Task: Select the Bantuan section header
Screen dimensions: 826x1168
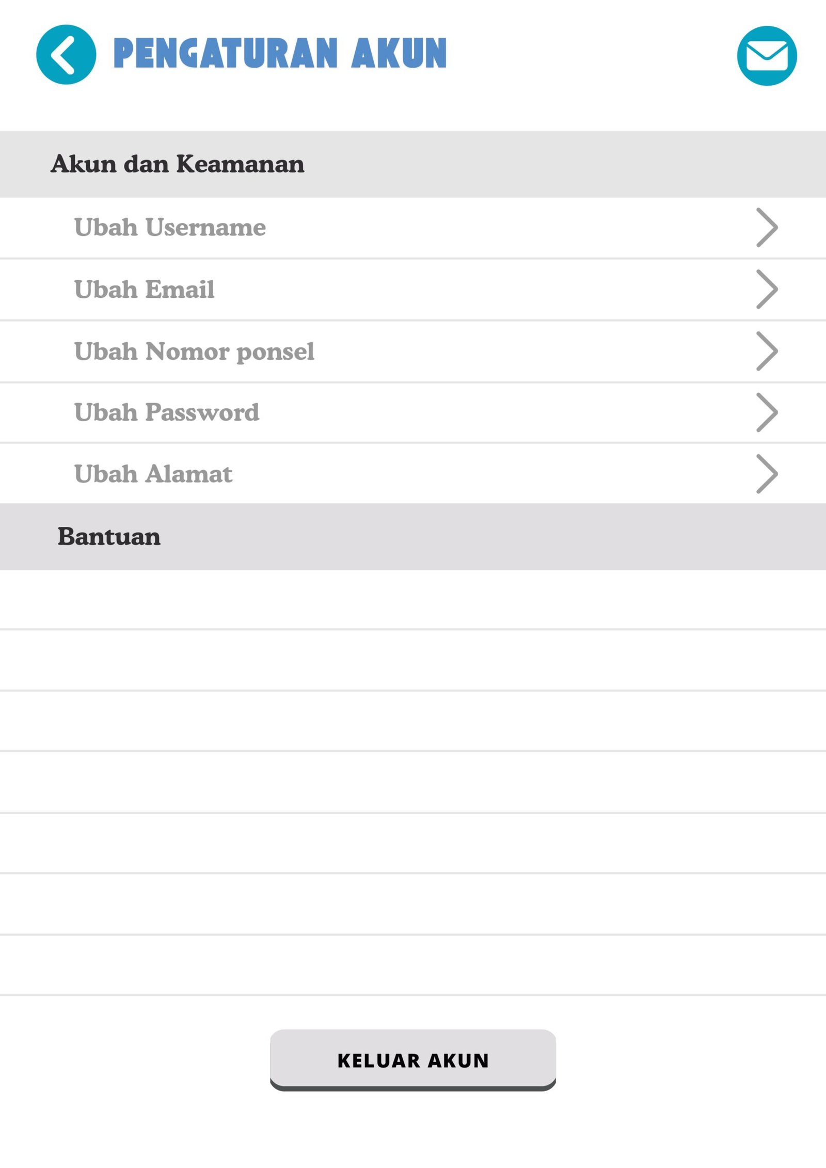Action: [x=109, y=537]
